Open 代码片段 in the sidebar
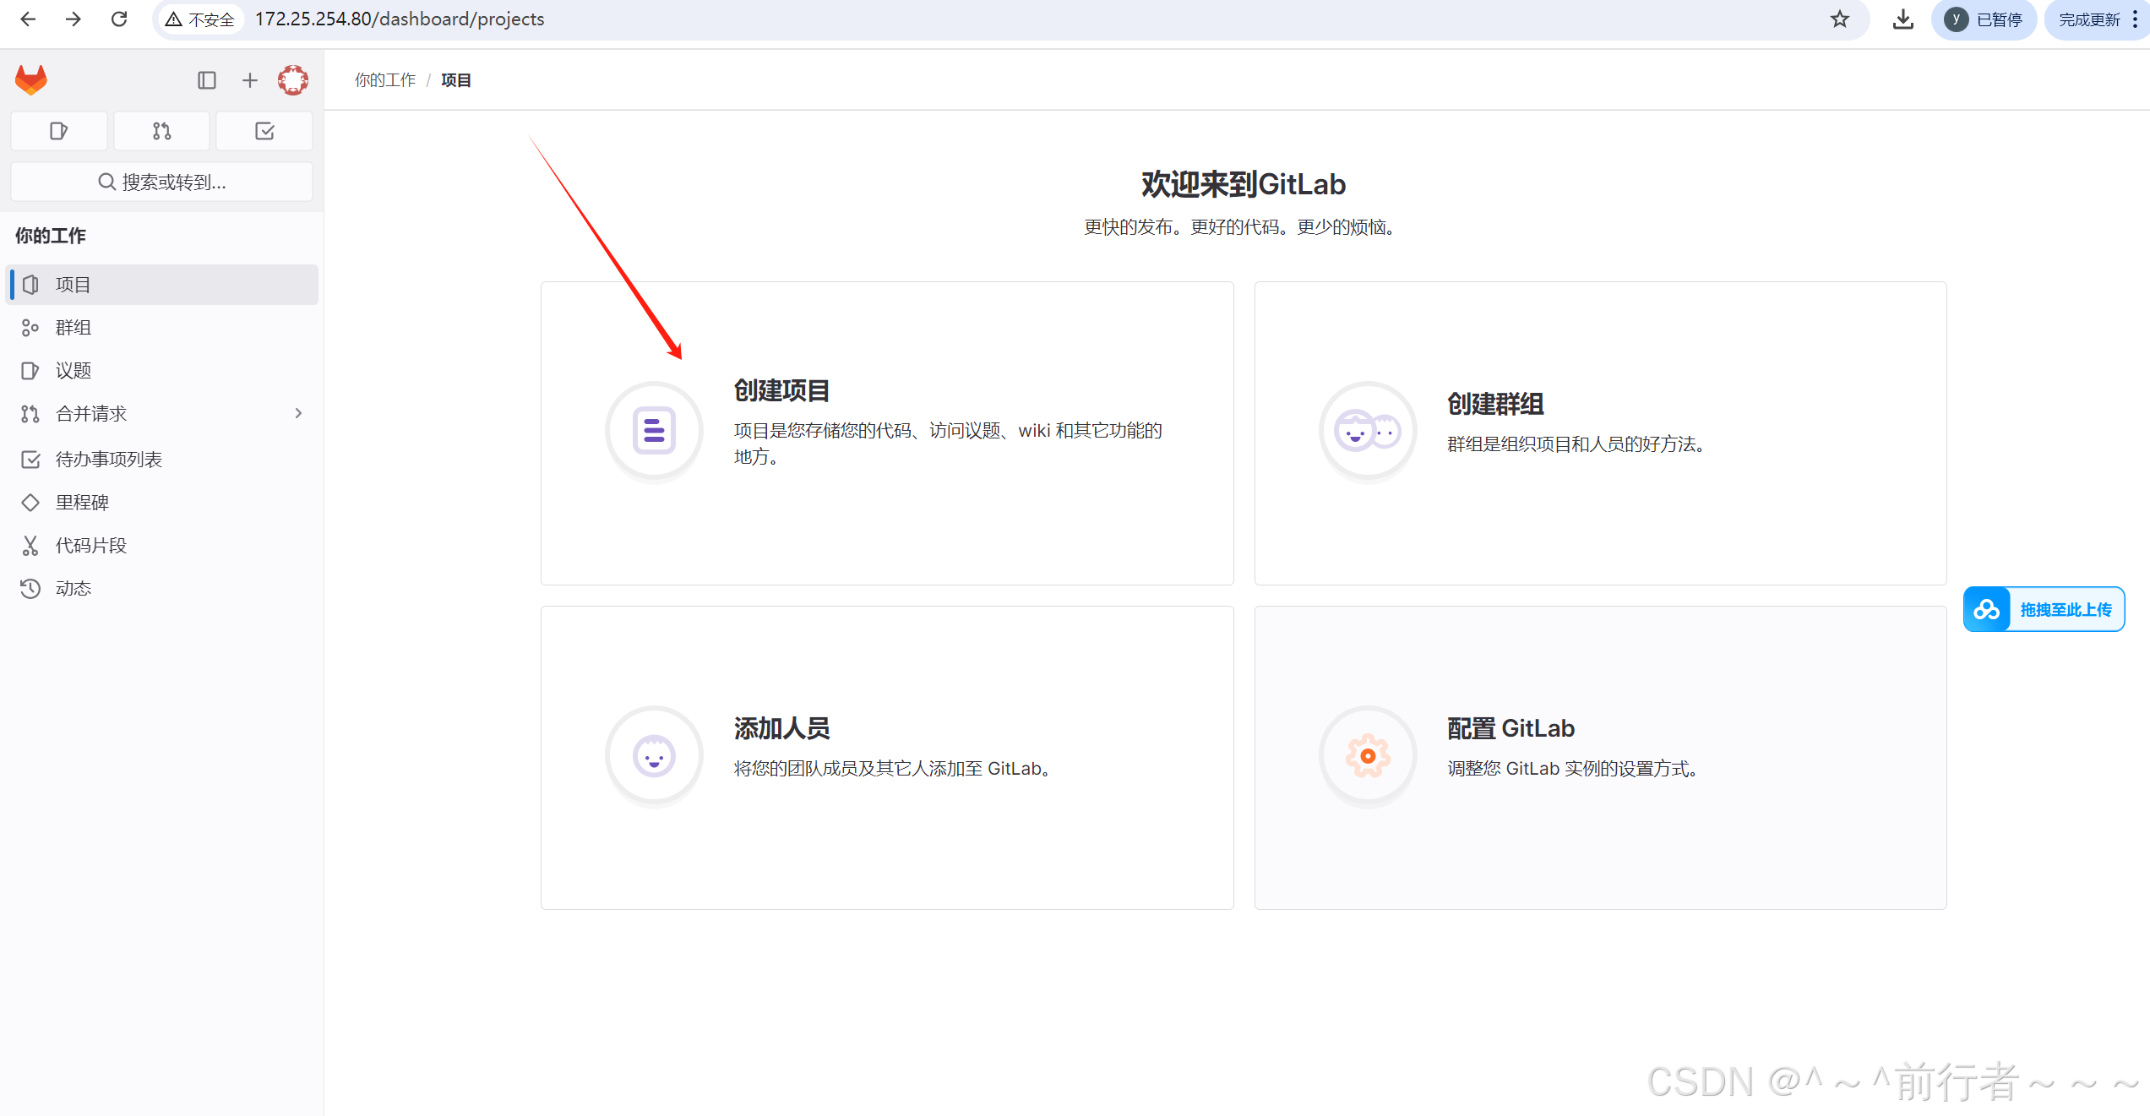This screenshot has height=1116, width=2150. coord(162,546)
